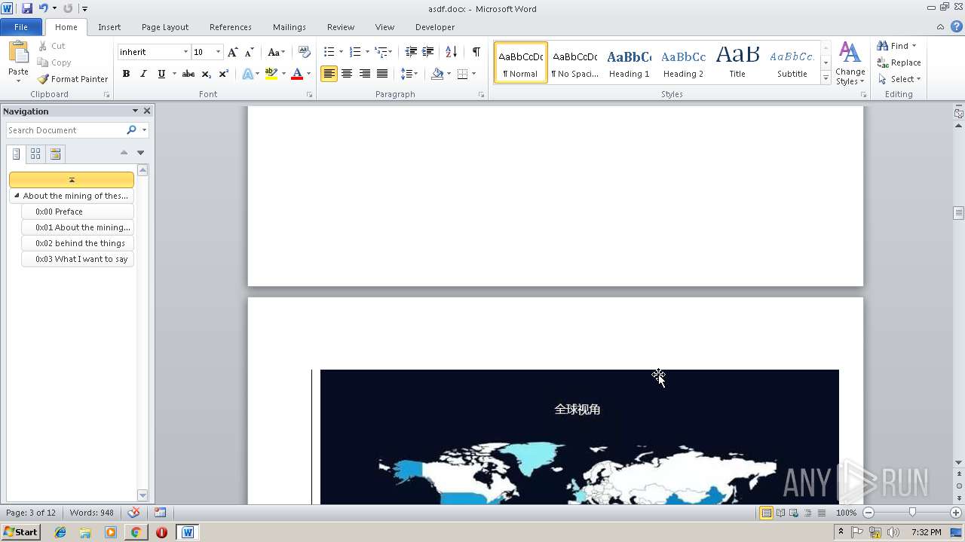The width and height of the screenshot is (965, 542).
Task: Click the Multilevel List icon
Action: [381, 52]
